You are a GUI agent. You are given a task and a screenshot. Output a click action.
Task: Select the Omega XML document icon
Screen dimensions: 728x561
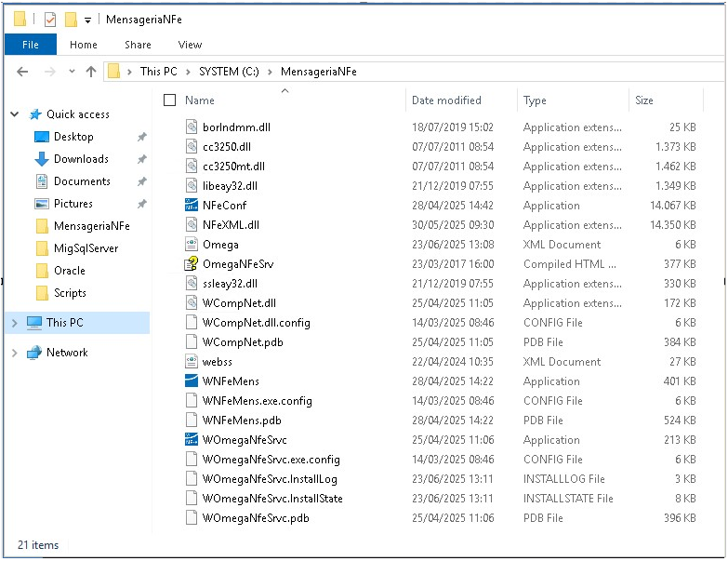point(192,244)
